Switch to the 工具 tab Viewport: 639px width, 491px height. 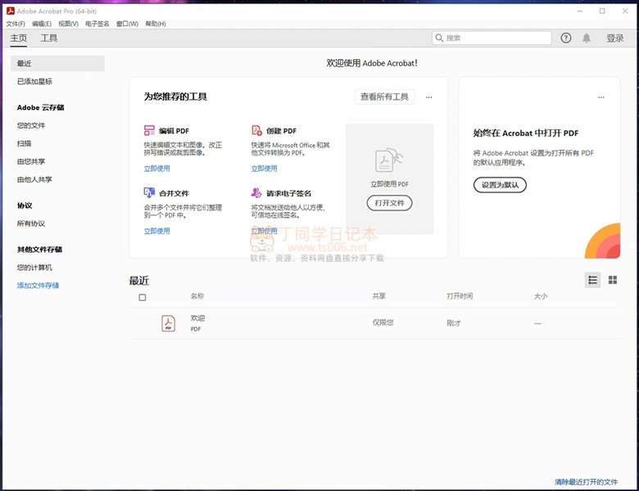point(49,38)
